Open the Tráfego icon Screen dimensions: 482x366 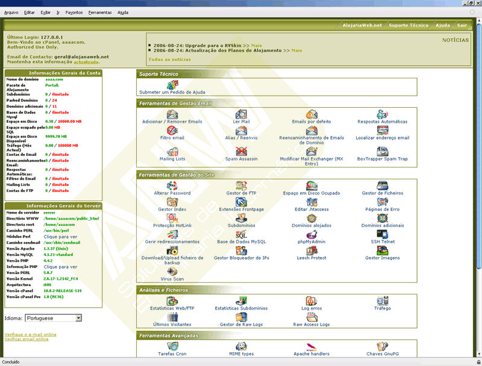(x=383, y=301)
